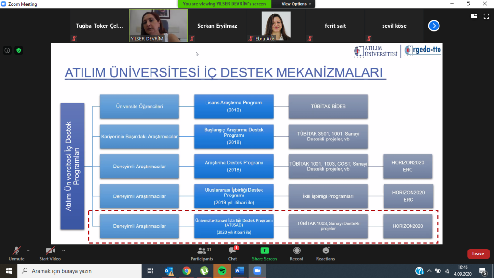The width and height of the screenshot is (494, 278).
Task: Expand video options arrow beside Start Video
Action: pyautogui.click(x=64, y=250)
